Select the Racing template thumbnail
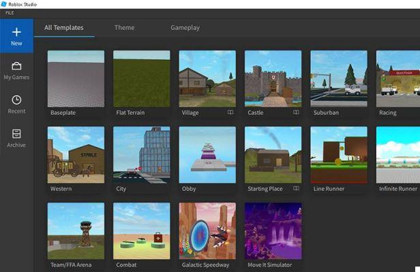Screen dimensions: 420x272 click(x=398, y=79)
